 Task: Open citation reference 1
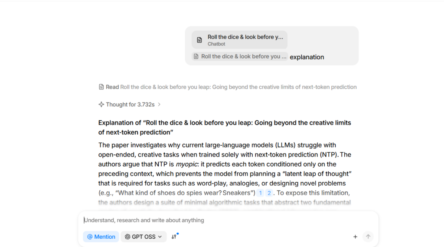[260, 193]
